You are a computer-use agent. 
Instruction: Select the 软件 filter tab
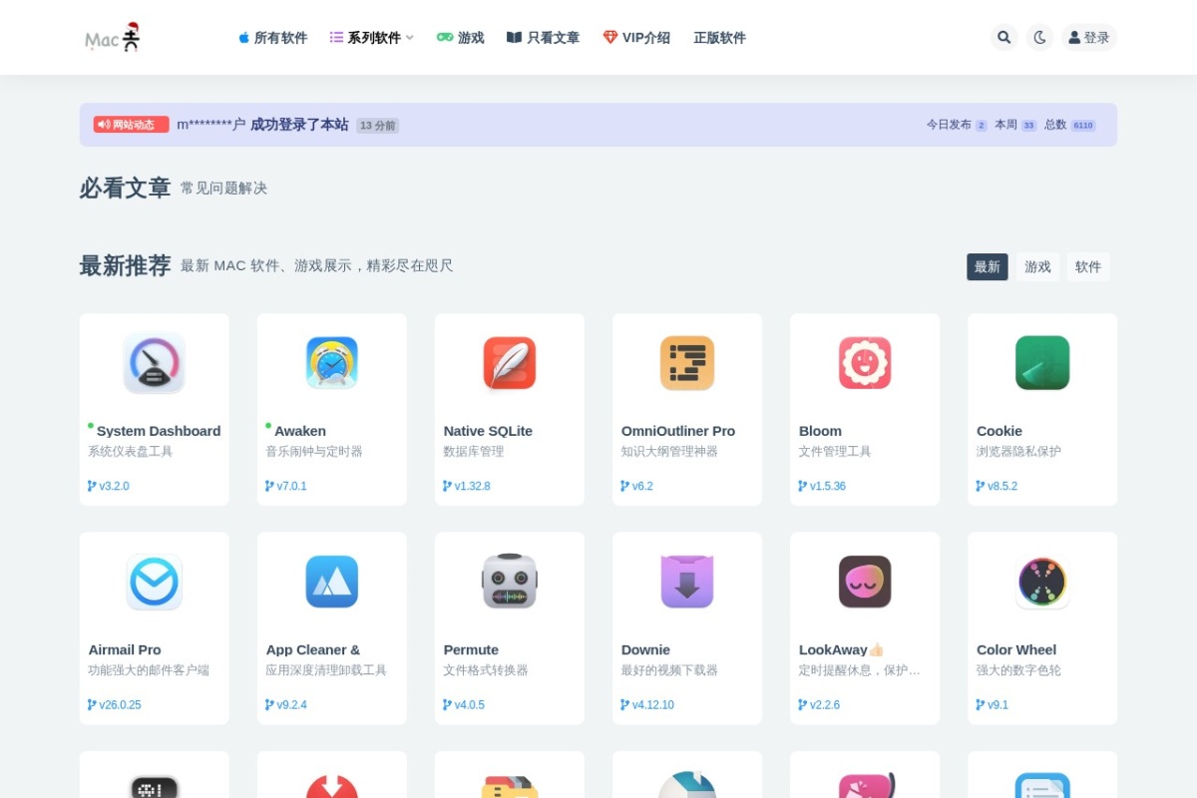point(1088,267)
